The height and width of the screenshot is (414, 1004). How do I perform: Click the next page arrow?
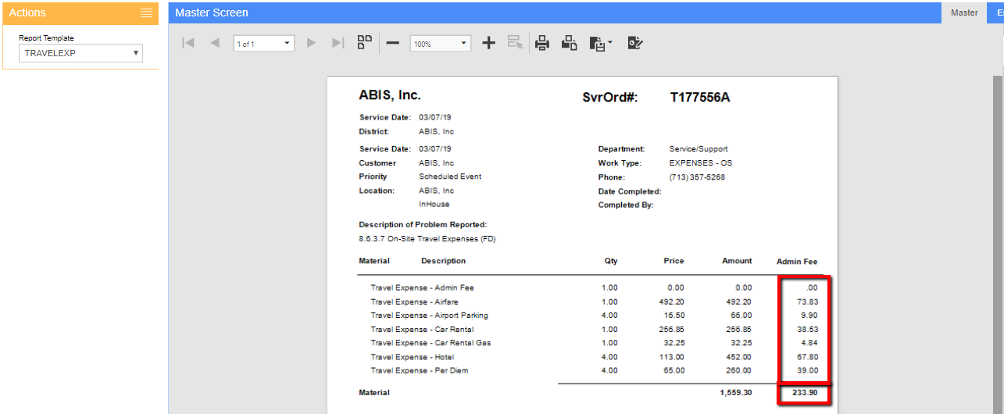(311, 44)
